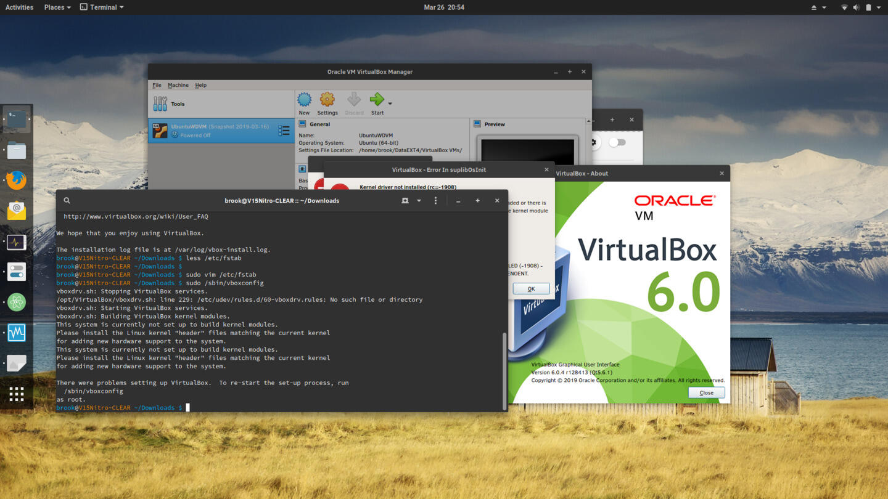The image size is (888, 499).
Task: Open the system monitor icon in dock
Action: pos(17,241)
